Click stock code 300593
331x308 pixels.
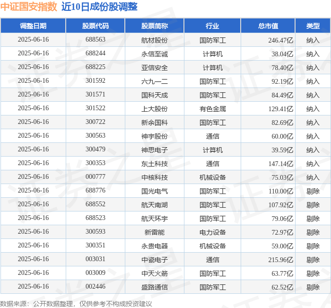96,232
